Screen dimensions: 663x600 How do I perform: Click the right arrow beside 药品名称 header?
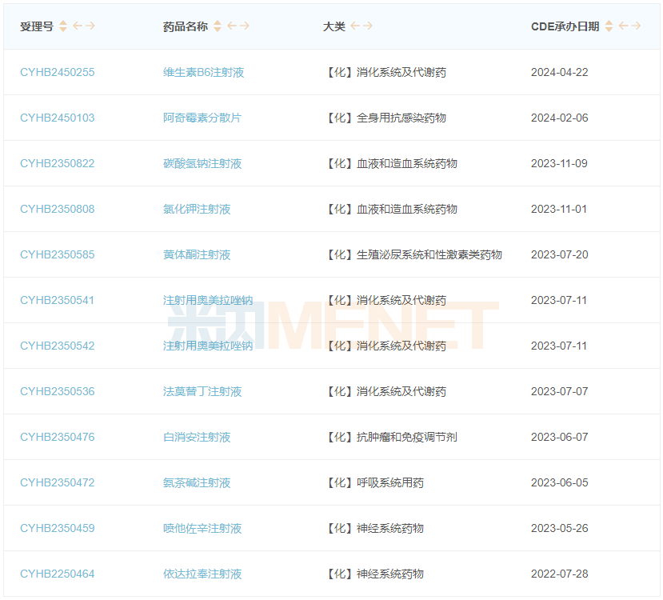coord(245,26)
